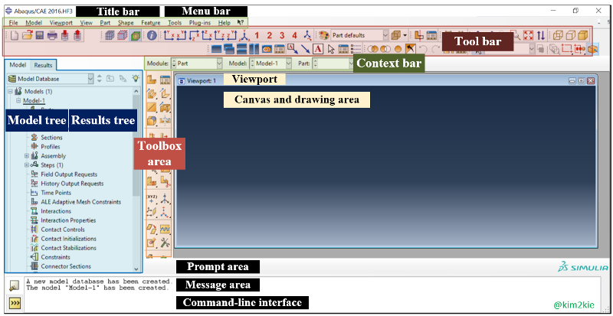Expand the Assembly tree node
The height and width of the screenshot is (316, 613).
[27, 156]
